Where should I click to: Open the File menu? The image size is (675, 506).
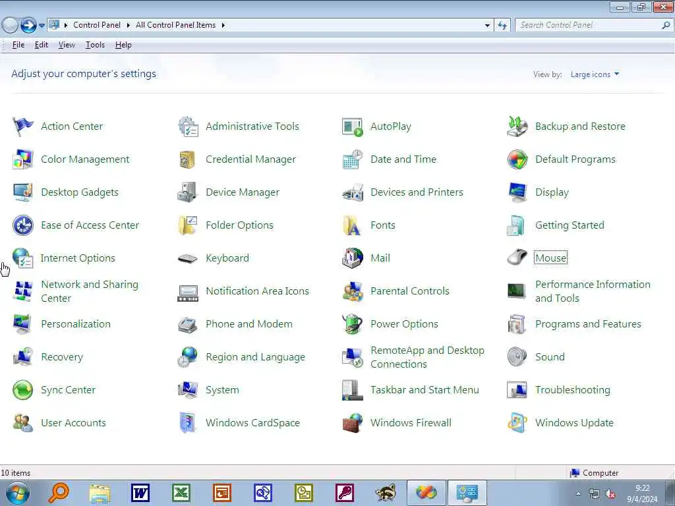tap(18, 45)
